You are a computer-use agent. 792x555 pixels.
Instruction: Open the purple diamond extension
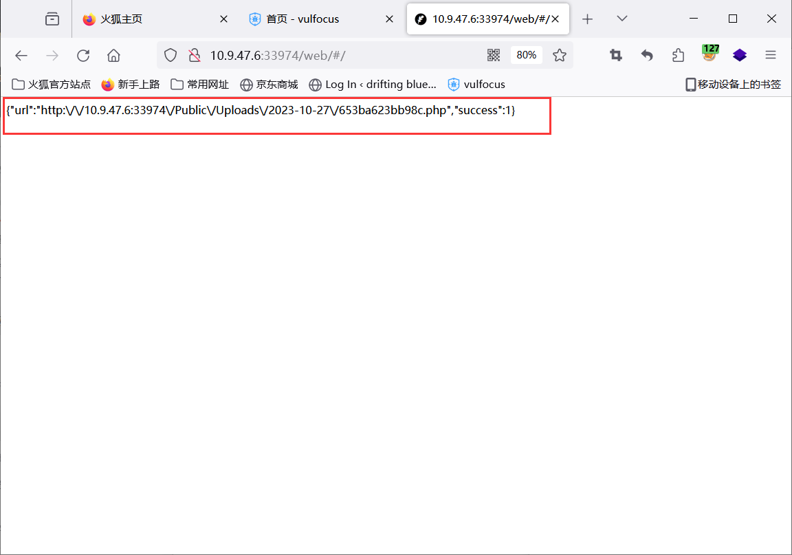tap(740, 55)
